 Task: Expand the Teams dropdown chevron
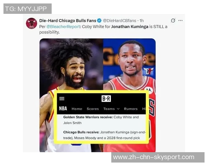pos(118,109)
